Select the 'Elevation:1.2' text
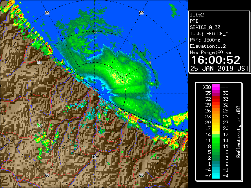Screen dimensions: 251x188 (x=207, y=46)
